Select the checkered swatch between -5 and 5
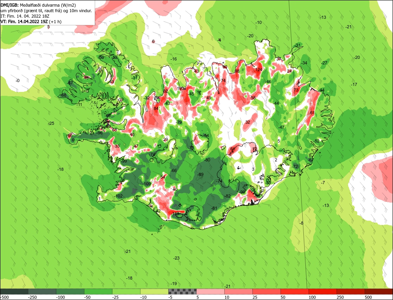The image size is (393, 300). click(182, 291)
